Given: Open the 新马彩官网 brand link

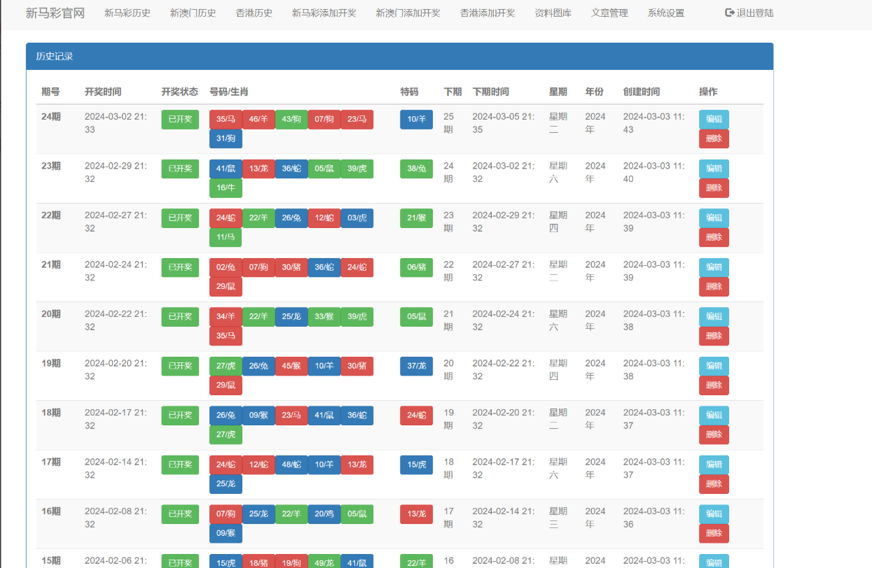Looking at the screenshot, I should pyautogui.click(x=55, y=13).
